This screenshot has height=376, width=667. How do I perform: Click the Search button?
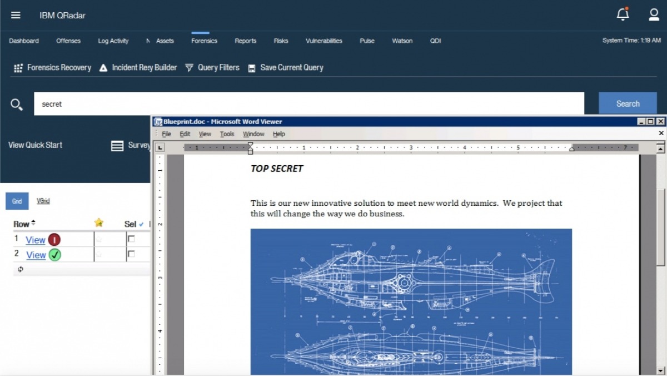click(628, 103)
